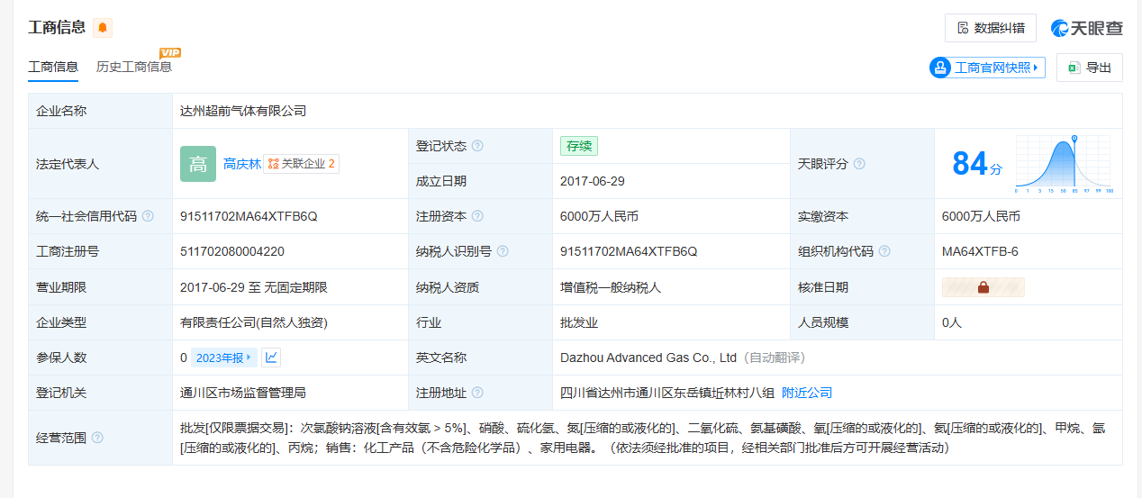Screen dimensions: 1142x498
Task: Click company name 达州超前气体有限公司
Action: 243,111
